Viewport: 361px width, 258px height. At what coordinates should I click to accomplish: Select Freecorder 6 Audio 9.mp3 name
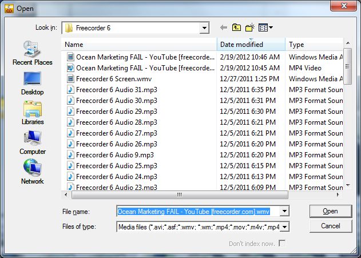115,155
